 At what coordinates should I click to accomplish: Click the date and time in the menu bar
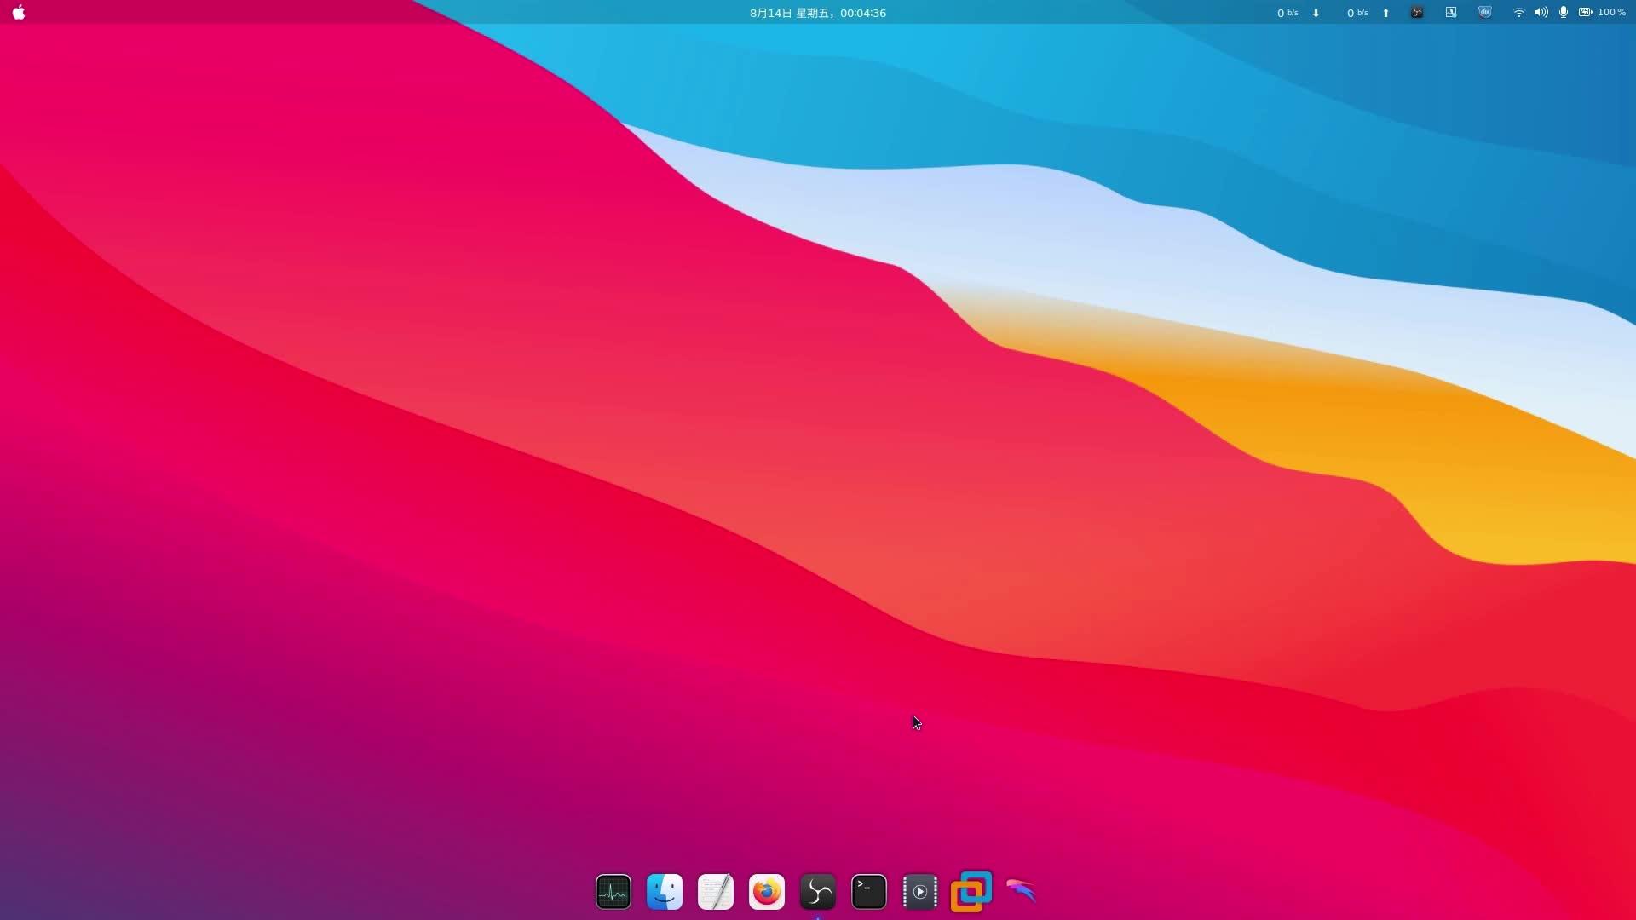click(x=817, y=13)
